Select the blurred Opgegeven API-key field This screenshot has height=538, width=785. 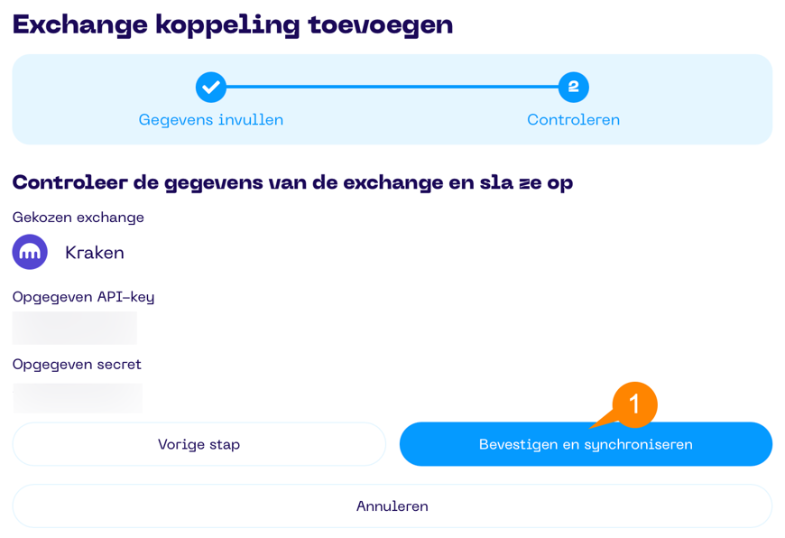tap(74, 328)
